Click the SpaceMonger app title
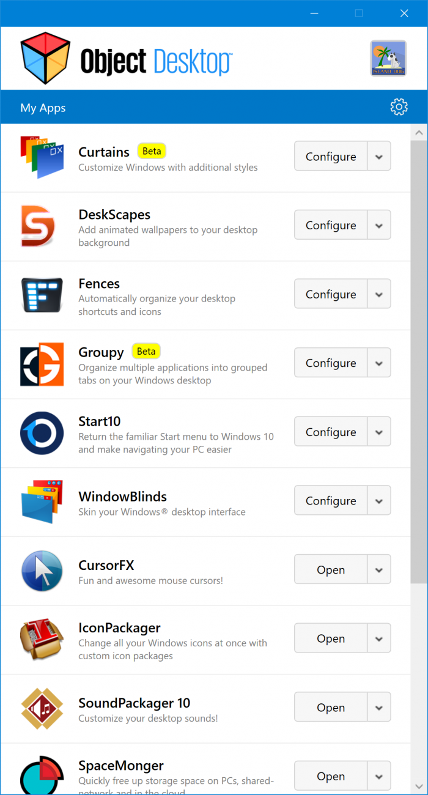The width and height of the screenshot is (428, 795). (x=121, y=766)
